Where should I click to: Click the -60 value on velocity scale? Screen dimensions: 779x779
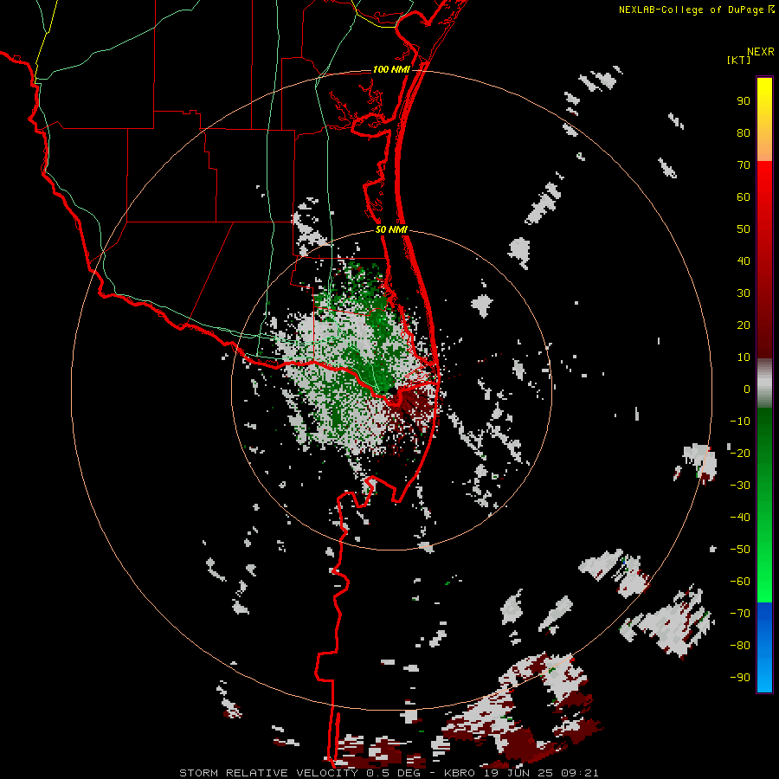(740, 582)
